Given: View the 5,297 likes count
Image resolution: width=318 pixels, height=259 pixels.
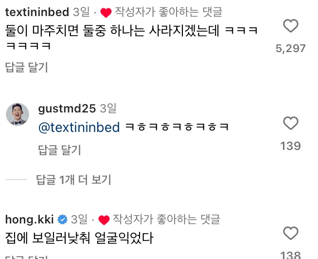Looking at the screenshot, I should tap(290, 48).
